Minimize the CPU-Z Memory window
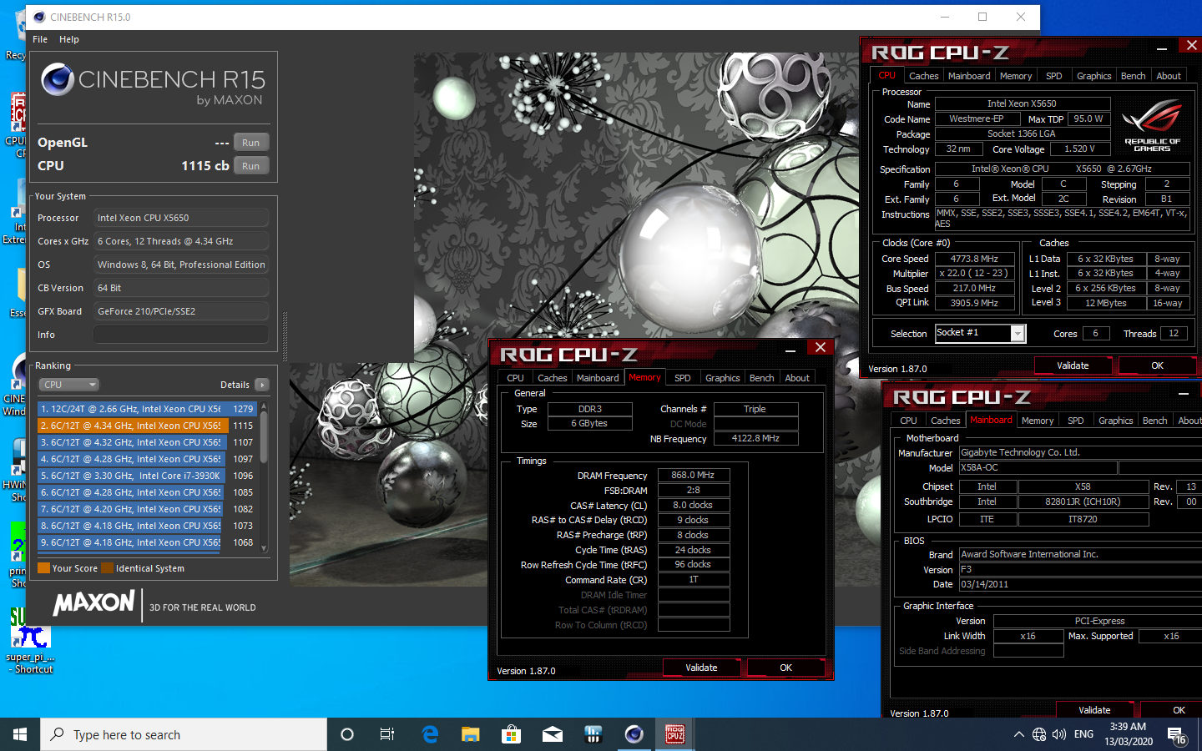 coord(790,350)
